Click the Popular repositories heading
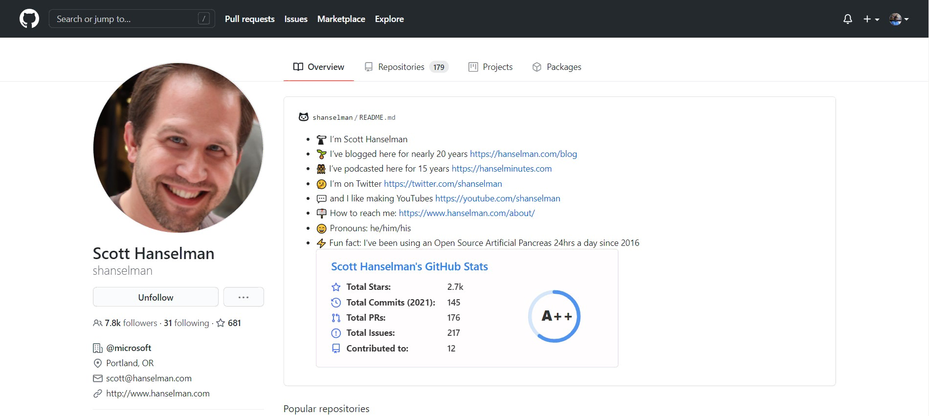The height and width of the screenshot is (416, 929). pos(327,409)
